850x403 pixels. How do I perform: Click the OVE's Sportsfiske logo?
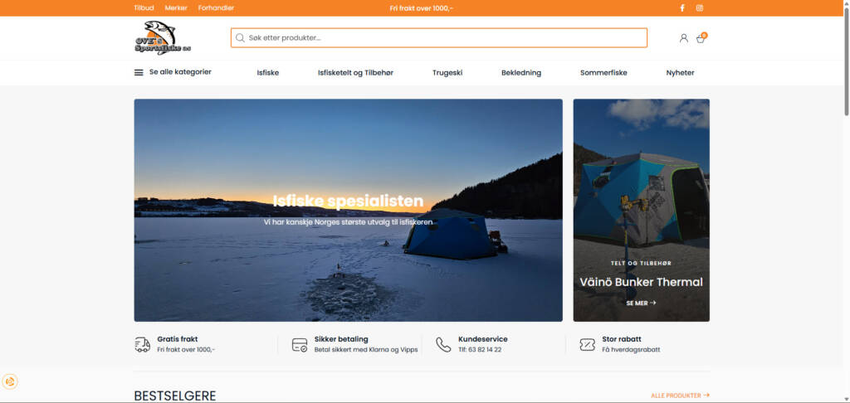pyautogui.click(x=163, y=38)
